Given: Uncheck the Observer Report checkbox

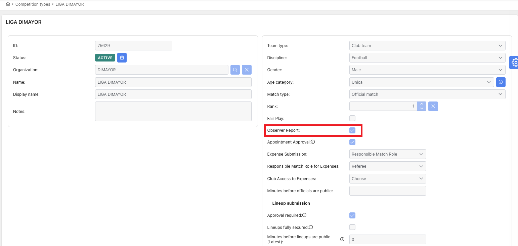Looking at the screenshot, I should tap(352, 130).
